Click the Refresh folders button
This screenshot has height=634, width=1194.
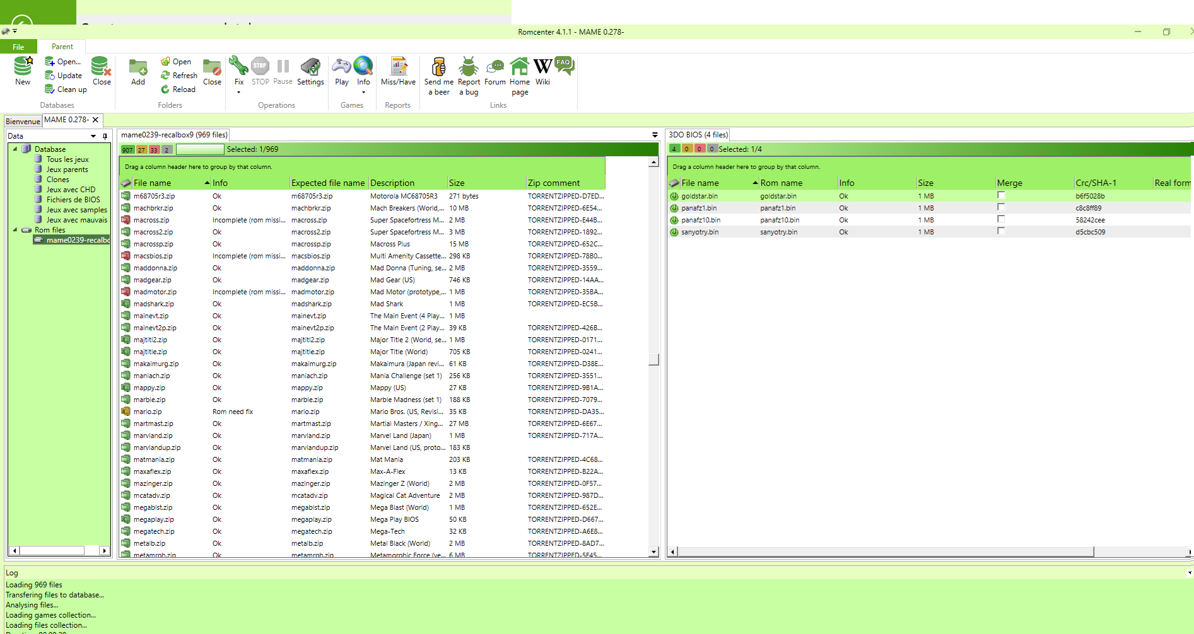pos(179,76)
